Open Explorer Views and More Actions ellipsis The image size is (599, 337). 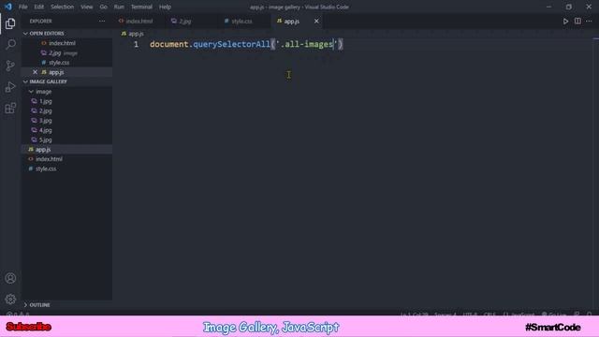(102, 22)
